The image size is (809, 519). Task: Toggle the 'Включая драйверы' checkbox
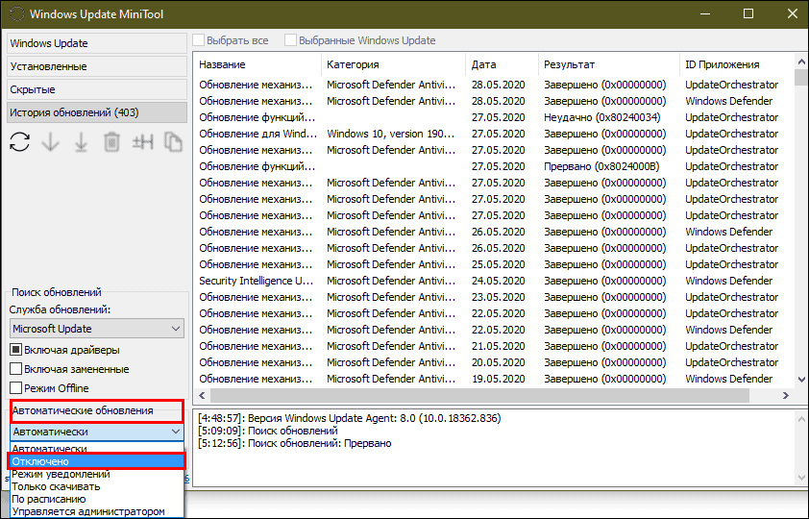coord(16,349)
